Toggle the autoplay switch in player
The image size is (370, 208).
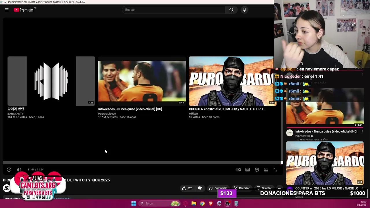[x=238, y=170]
